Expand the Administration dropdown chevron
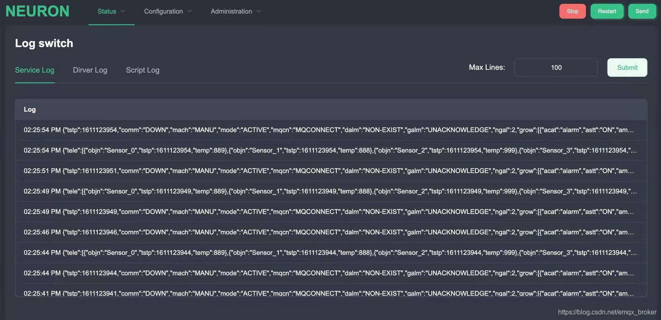 coord(259,12)
